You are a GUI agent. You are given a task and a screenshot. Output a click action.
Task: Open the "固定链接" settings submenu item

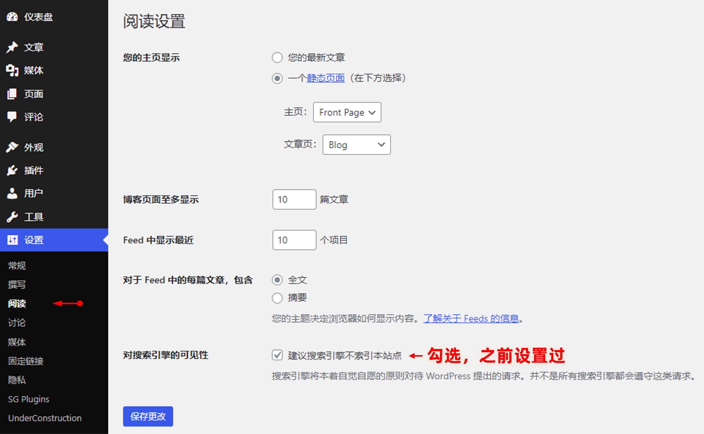(26, 361)
